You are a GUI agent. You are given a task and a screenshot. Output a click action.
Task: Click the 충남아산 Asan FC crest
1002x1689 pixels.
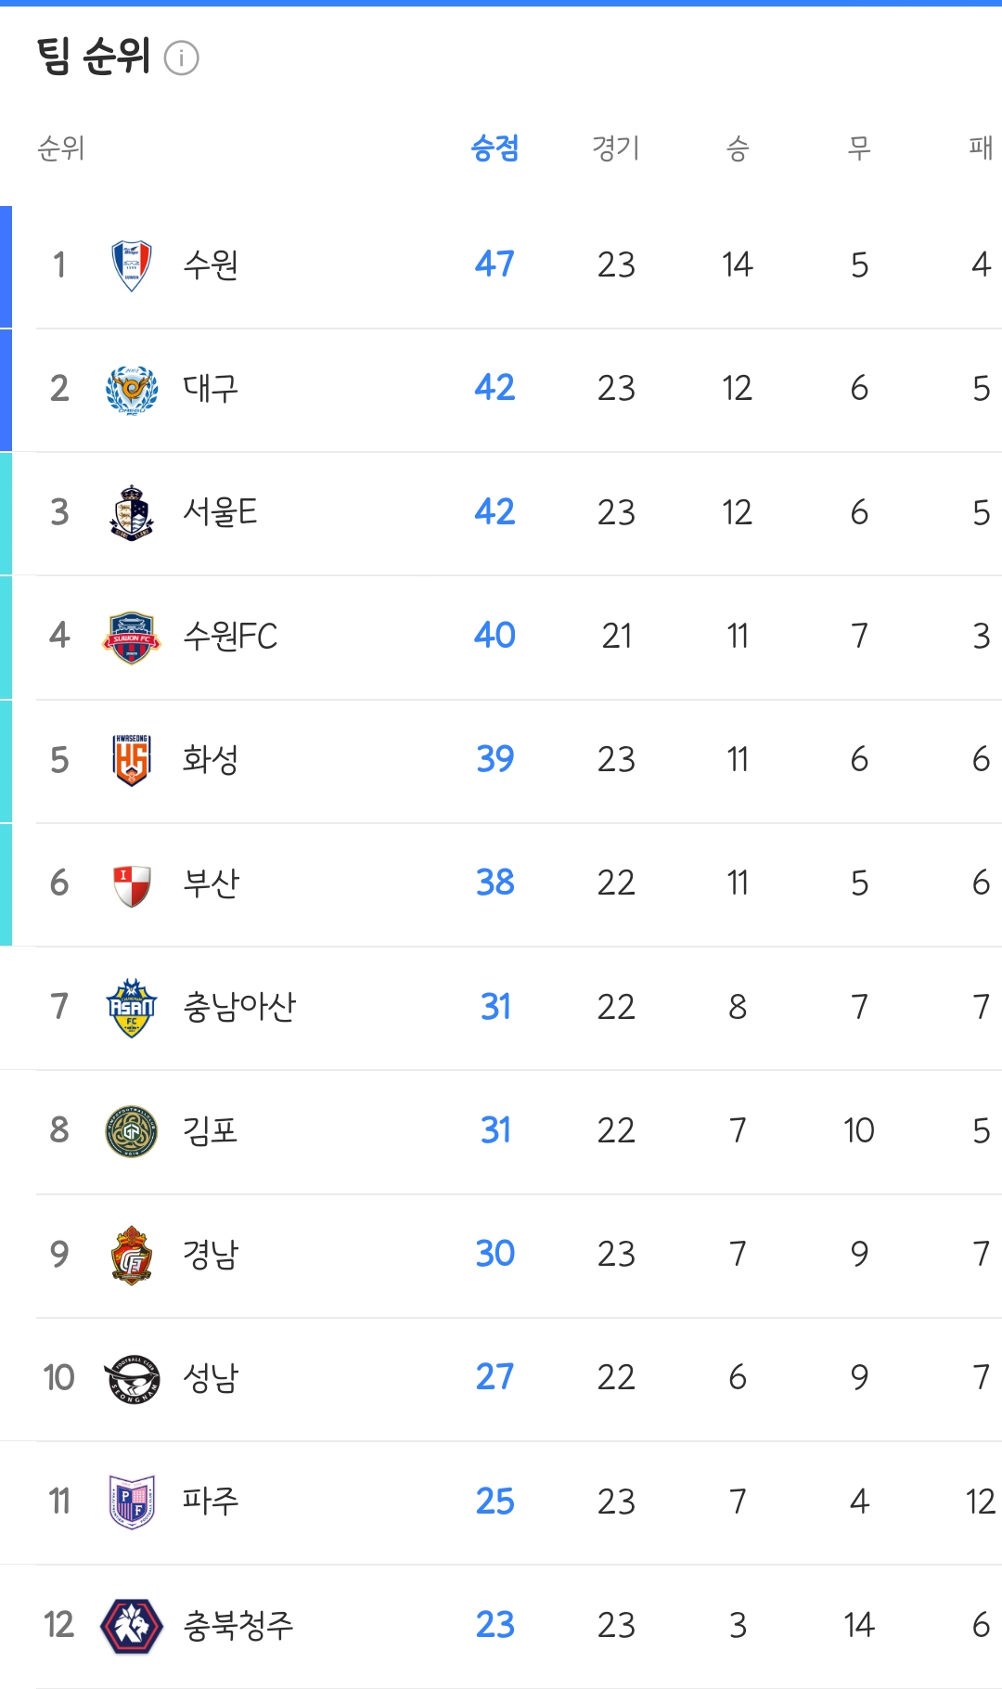coord(132,1007)
